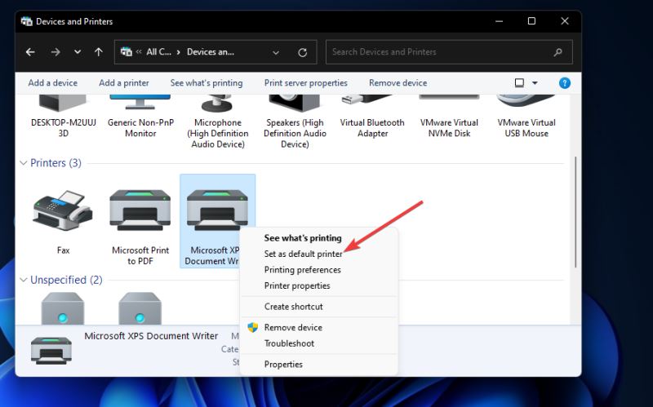Click the Search Devices and Printers field

[441, 52]
